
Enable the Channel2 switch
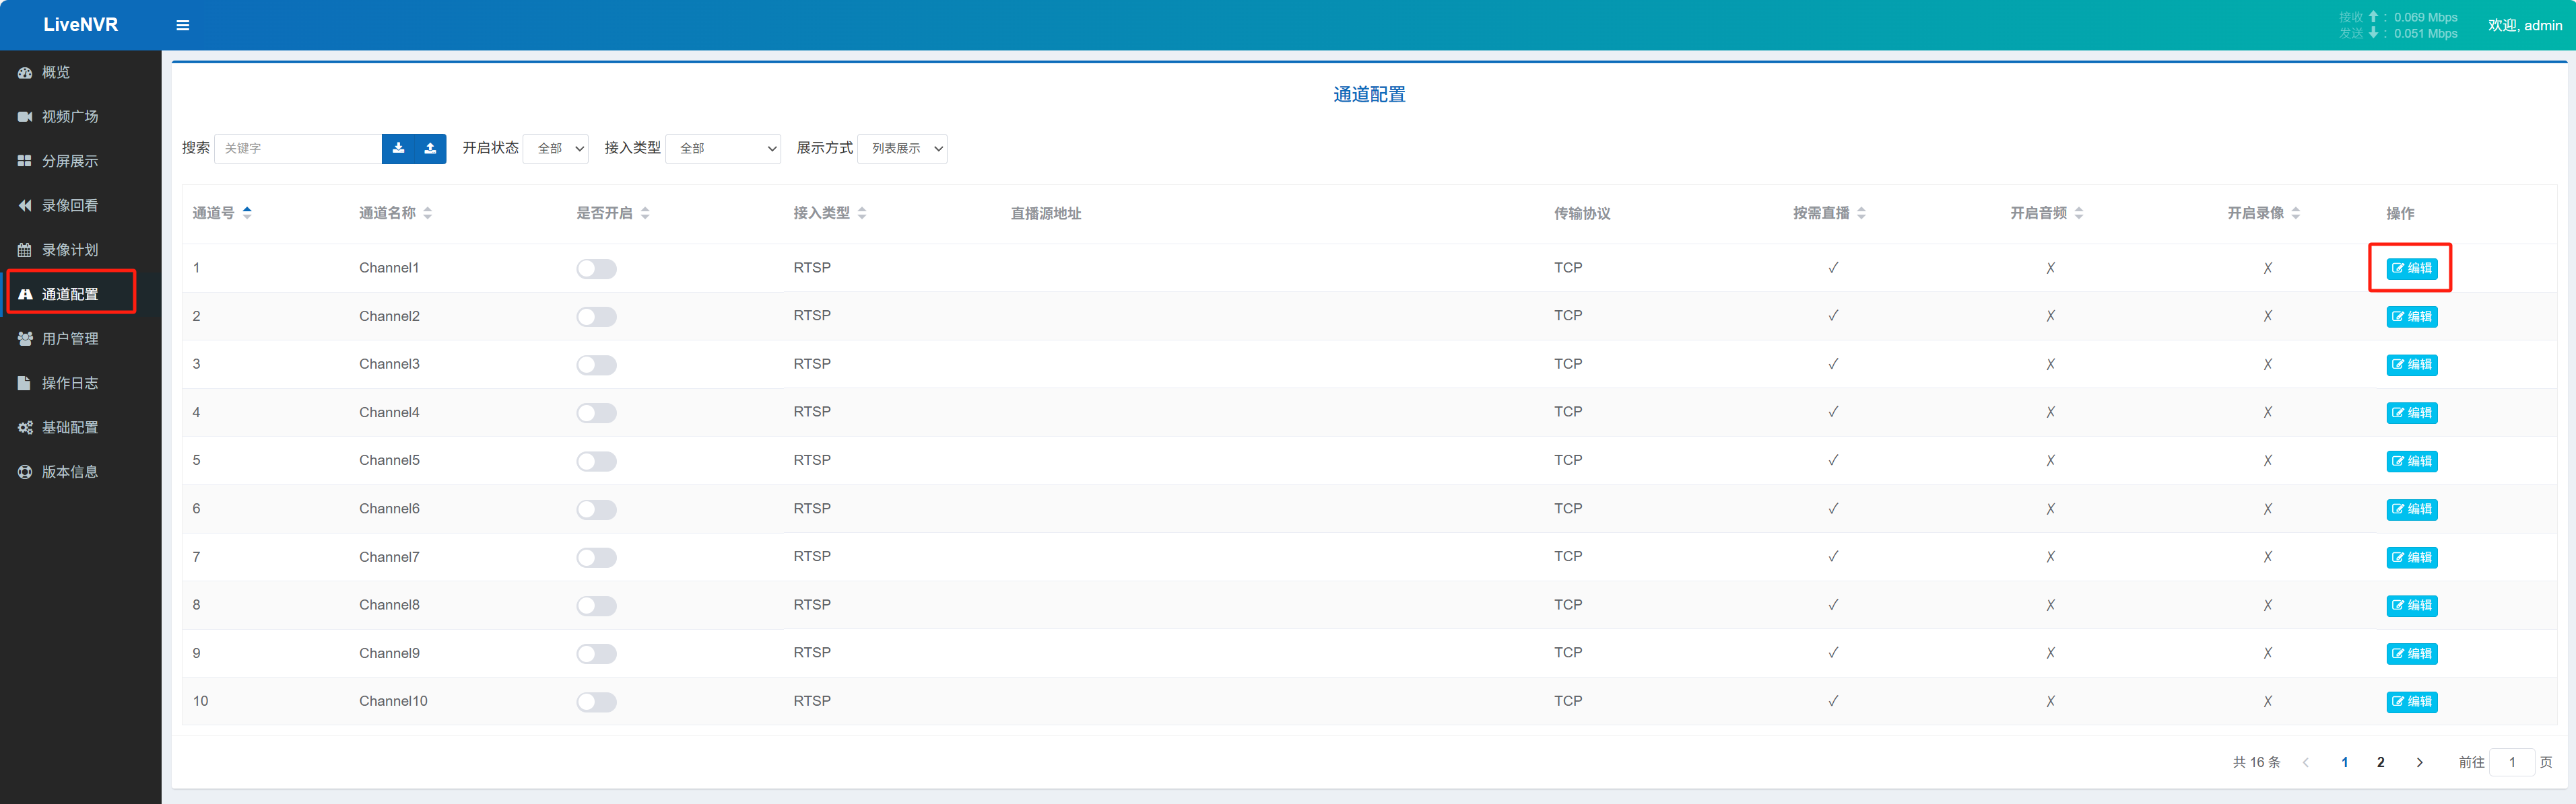pyautogui.click(x=596, y=317)
